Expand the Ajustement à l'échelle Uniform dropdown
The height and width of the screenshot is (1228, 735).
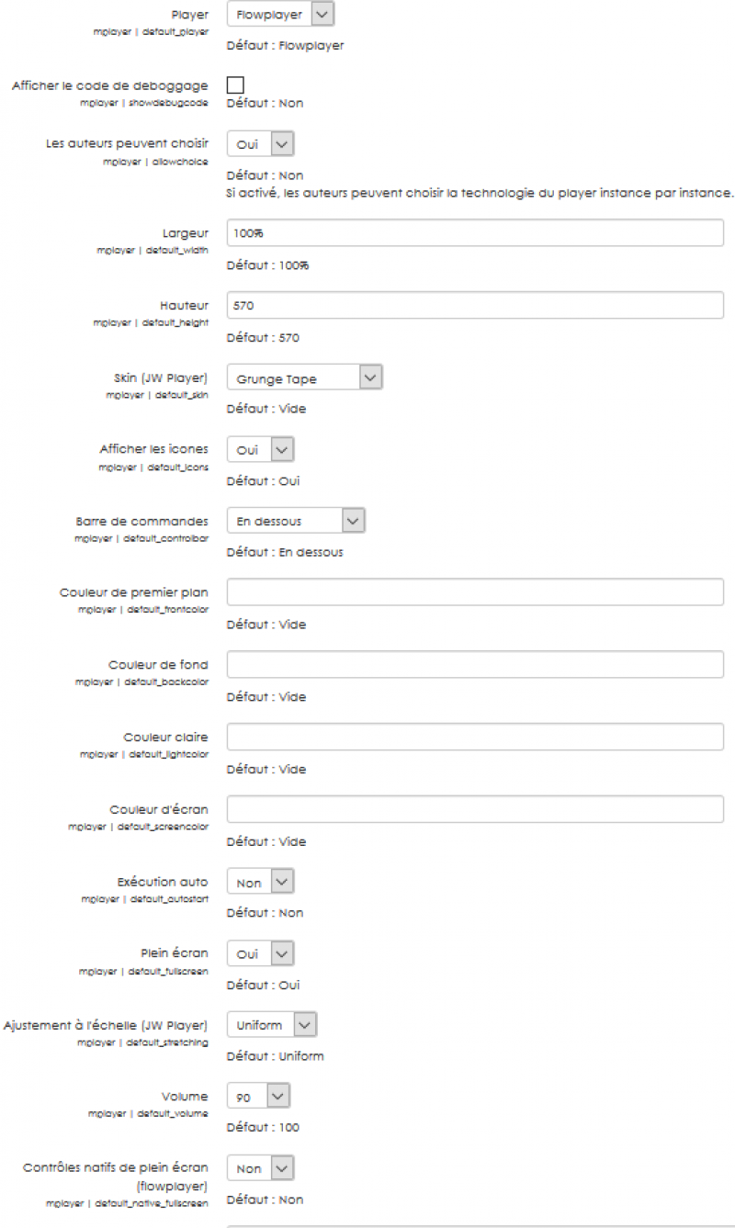271,1025
